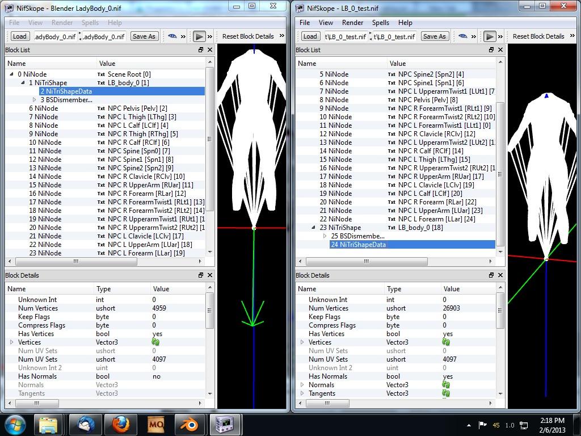Viewport: 581px width, 436px height.
Task: Click Save As in right window
Action: pyautogui.click(x=434, y=36)
